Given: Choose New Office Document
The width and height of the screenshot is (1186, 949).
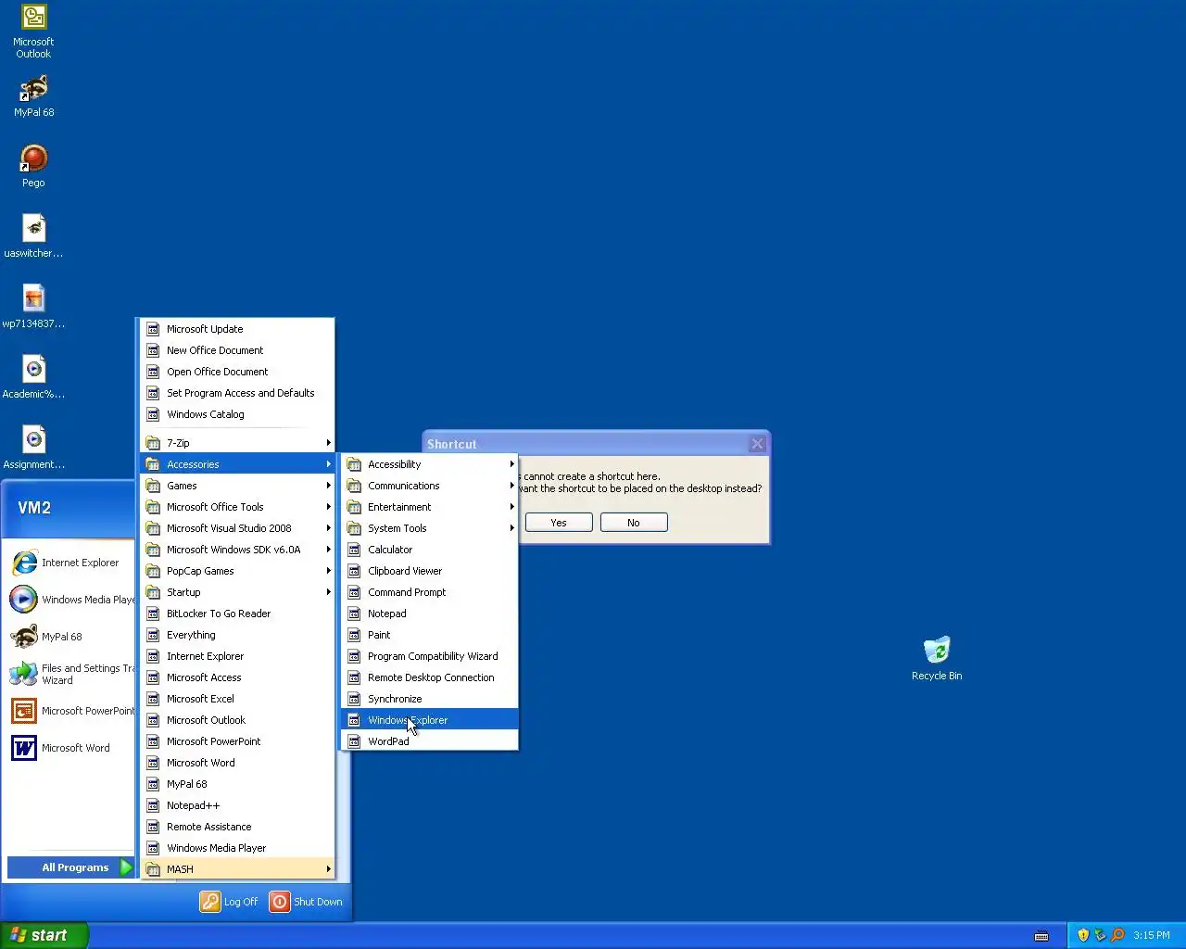Looking at the screenshot, I should click(x=237, y=350).
